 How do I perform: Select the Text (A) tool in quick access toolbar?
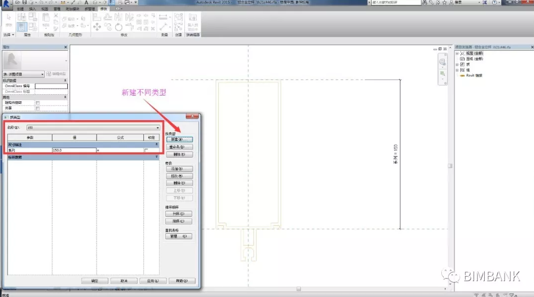click(86, 2)
